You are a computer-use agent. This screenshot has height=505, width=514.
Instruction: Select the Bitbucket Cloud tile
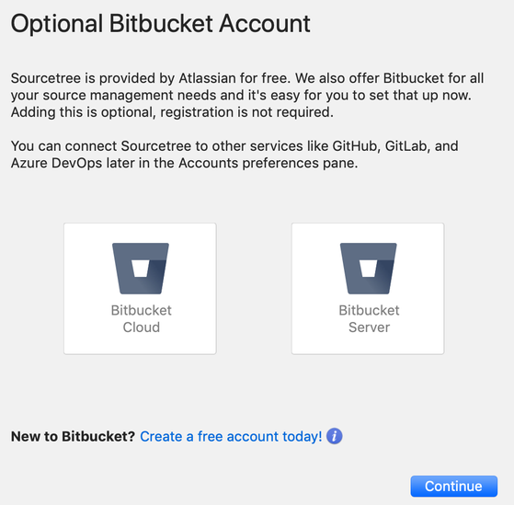(140, 289)
